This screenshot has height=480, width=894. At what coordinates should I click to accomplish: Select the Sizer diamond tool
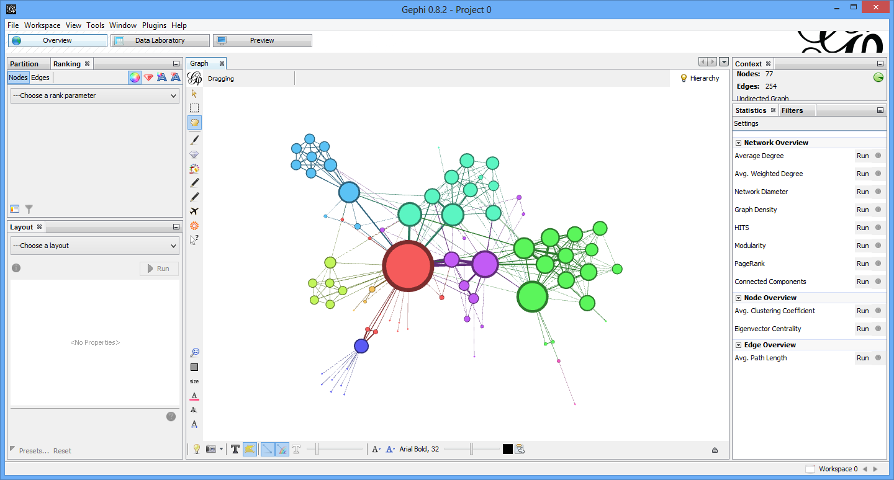point(194,154)
